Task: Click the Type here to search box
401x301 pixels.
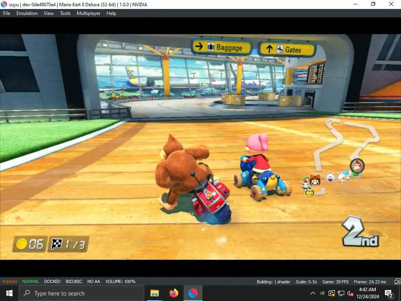Action: 81,293
